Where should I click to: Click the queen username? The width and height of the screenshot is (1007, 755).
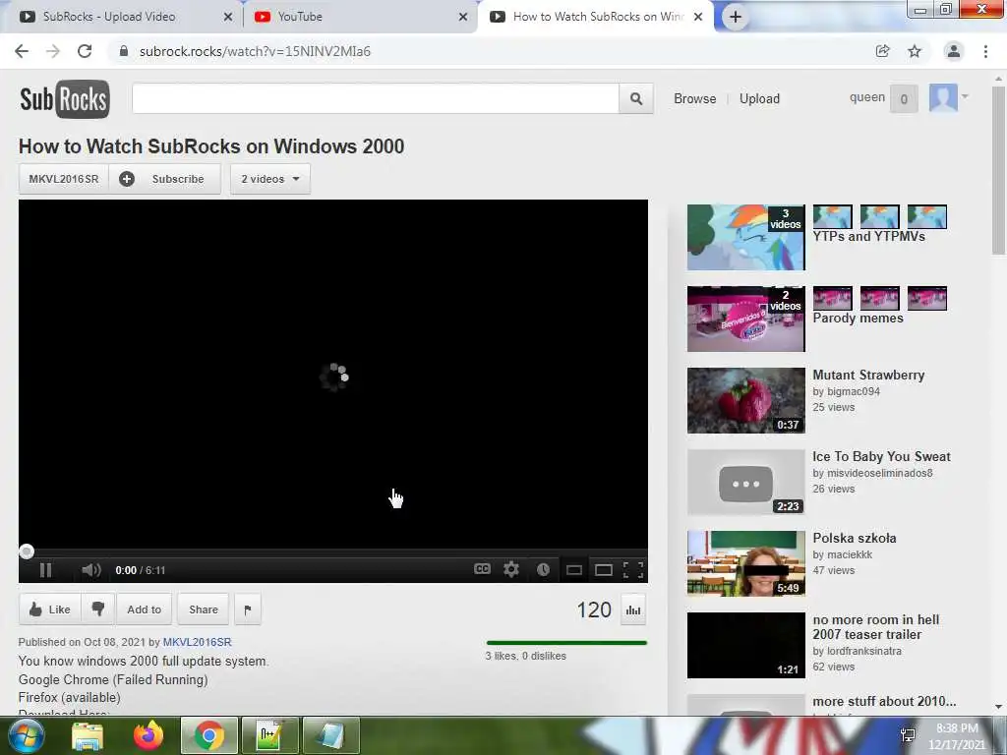[x=867, y=97]
